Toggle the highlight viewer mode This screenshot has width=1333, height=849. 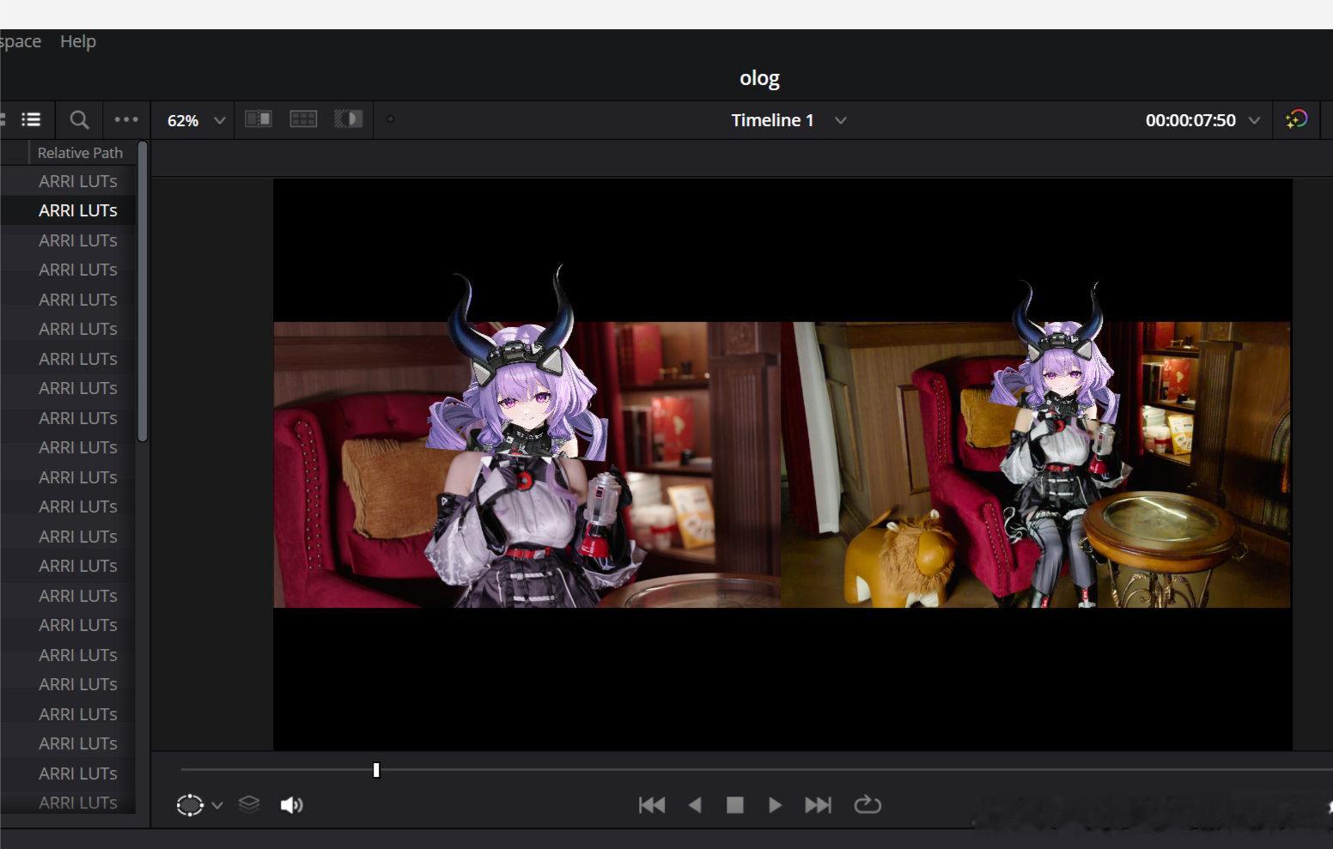348,119
